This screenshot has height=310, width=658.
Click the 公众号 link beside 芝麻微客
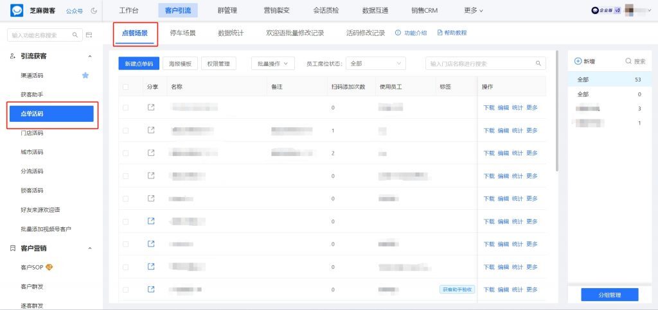click(74, 11)
